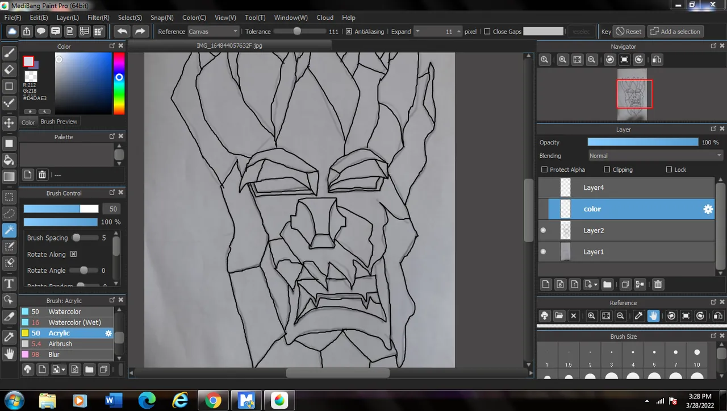
Task: Create a new layer in the Layer panel
Action: (x=546, y=284)
